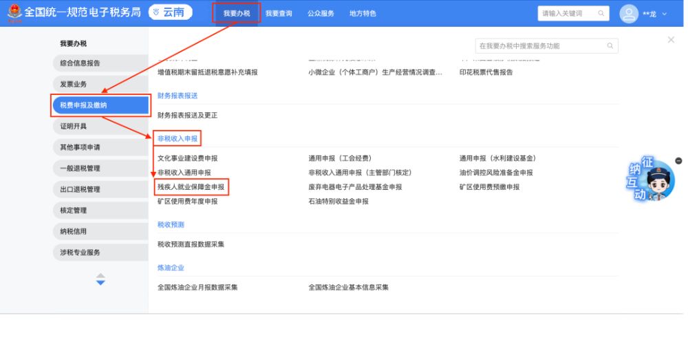Focus the 在我要办税中搜索服务功能 search field
The height and width of the screenshot is (344, 688).
pyautogui.click(x=540, y=46)
